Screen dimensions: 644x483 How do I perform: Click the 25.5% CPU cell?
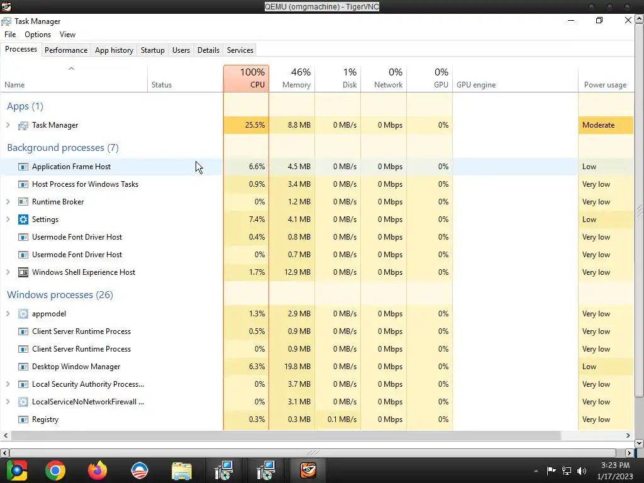pyautogui.click(x=247, y=125)
